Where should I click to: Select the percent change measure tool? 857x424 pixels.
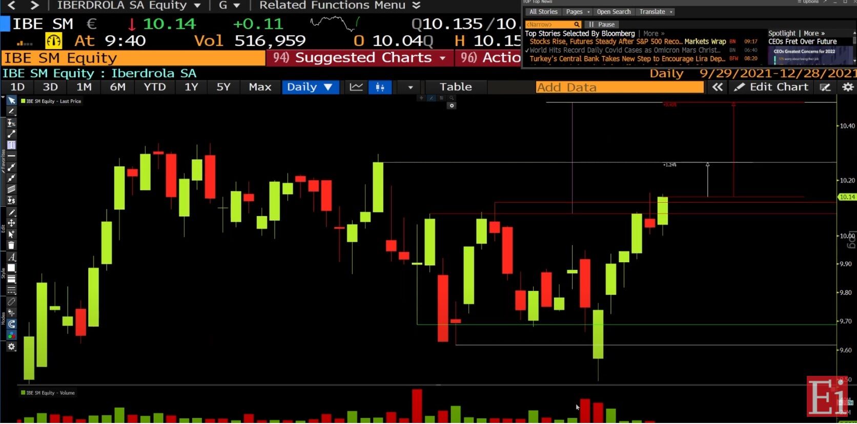tap(11, 123)
